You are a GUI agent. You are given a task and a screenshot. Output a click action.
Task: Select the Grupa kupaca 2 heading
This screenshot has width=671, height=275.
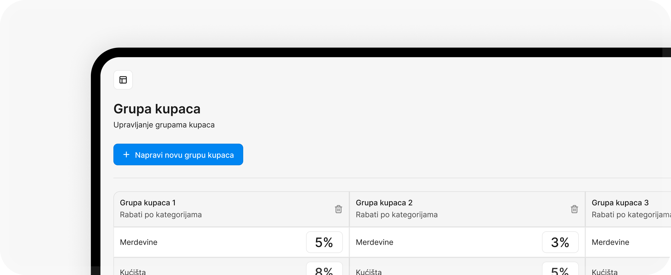pyautogui.click(x=384, y=203)
